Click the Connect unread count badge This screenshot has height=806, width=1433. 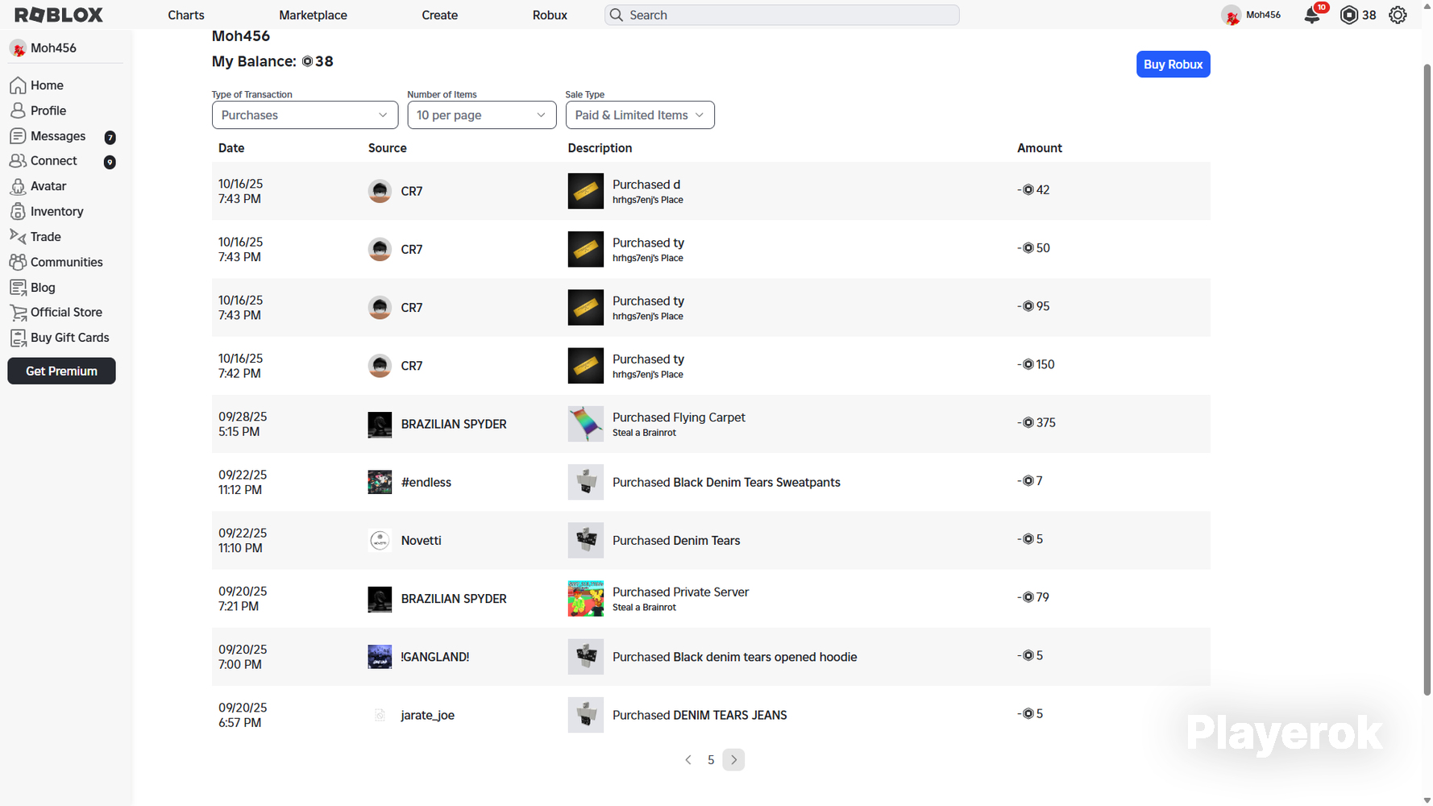(x=110, y=162)
